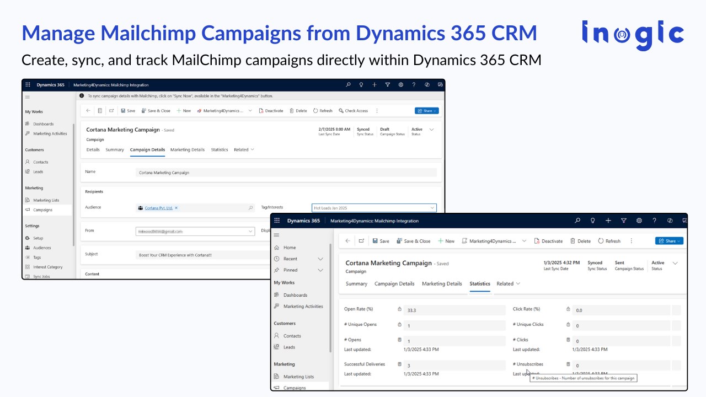Click help question mark in Statistics window
This screenshot has height=397, width=706.
click(655, 221)
